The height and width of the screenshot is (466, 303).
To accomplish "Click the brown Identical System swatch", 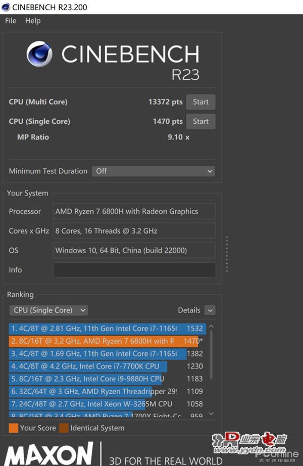I will point(64,428).
